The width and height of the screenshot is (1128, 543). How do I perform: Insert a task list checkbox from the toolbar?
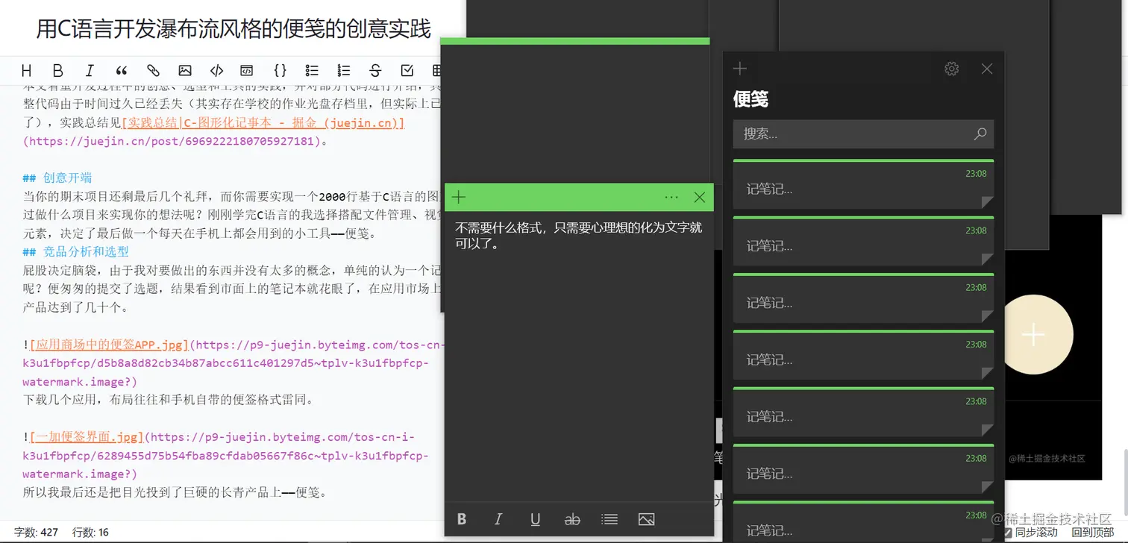407,71
